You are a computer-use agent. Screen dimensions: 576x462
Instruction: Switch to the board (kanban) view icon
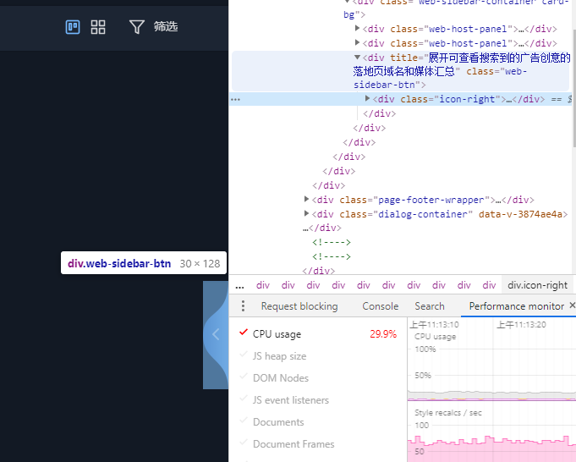tap(73, 27)
